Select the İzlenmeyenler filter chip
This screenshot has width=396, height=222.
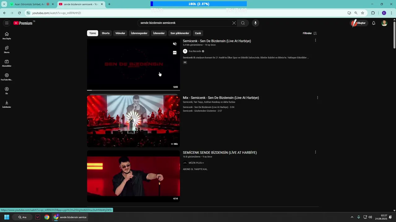(x=139, y=33)
